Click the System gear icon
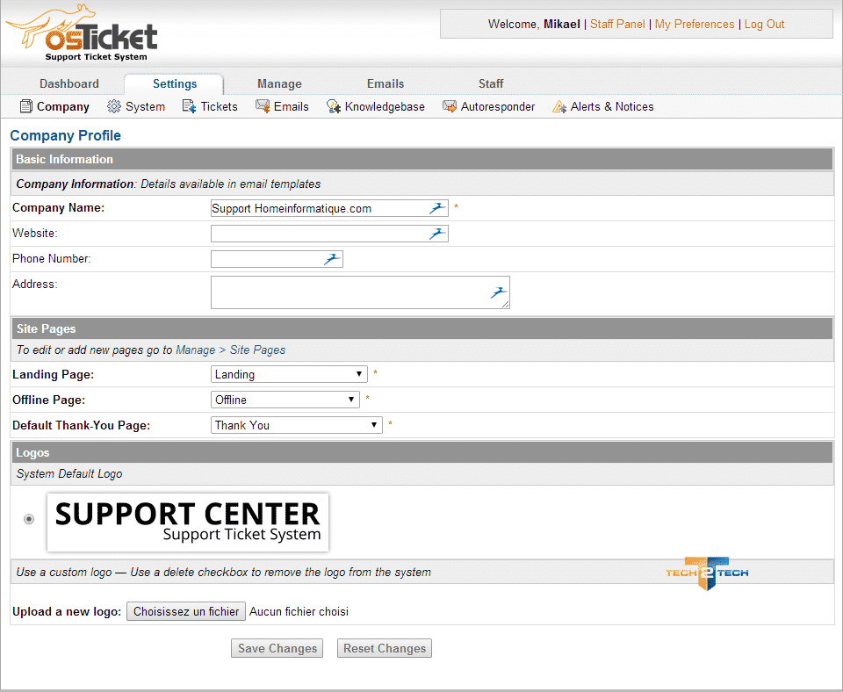This screenshot has height=692, width=843. click(114, 107)
